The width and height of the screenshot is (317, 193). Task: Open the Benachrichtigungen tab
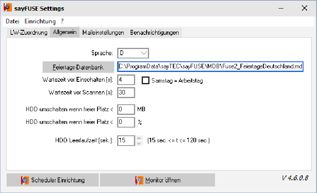pos(154,33)
